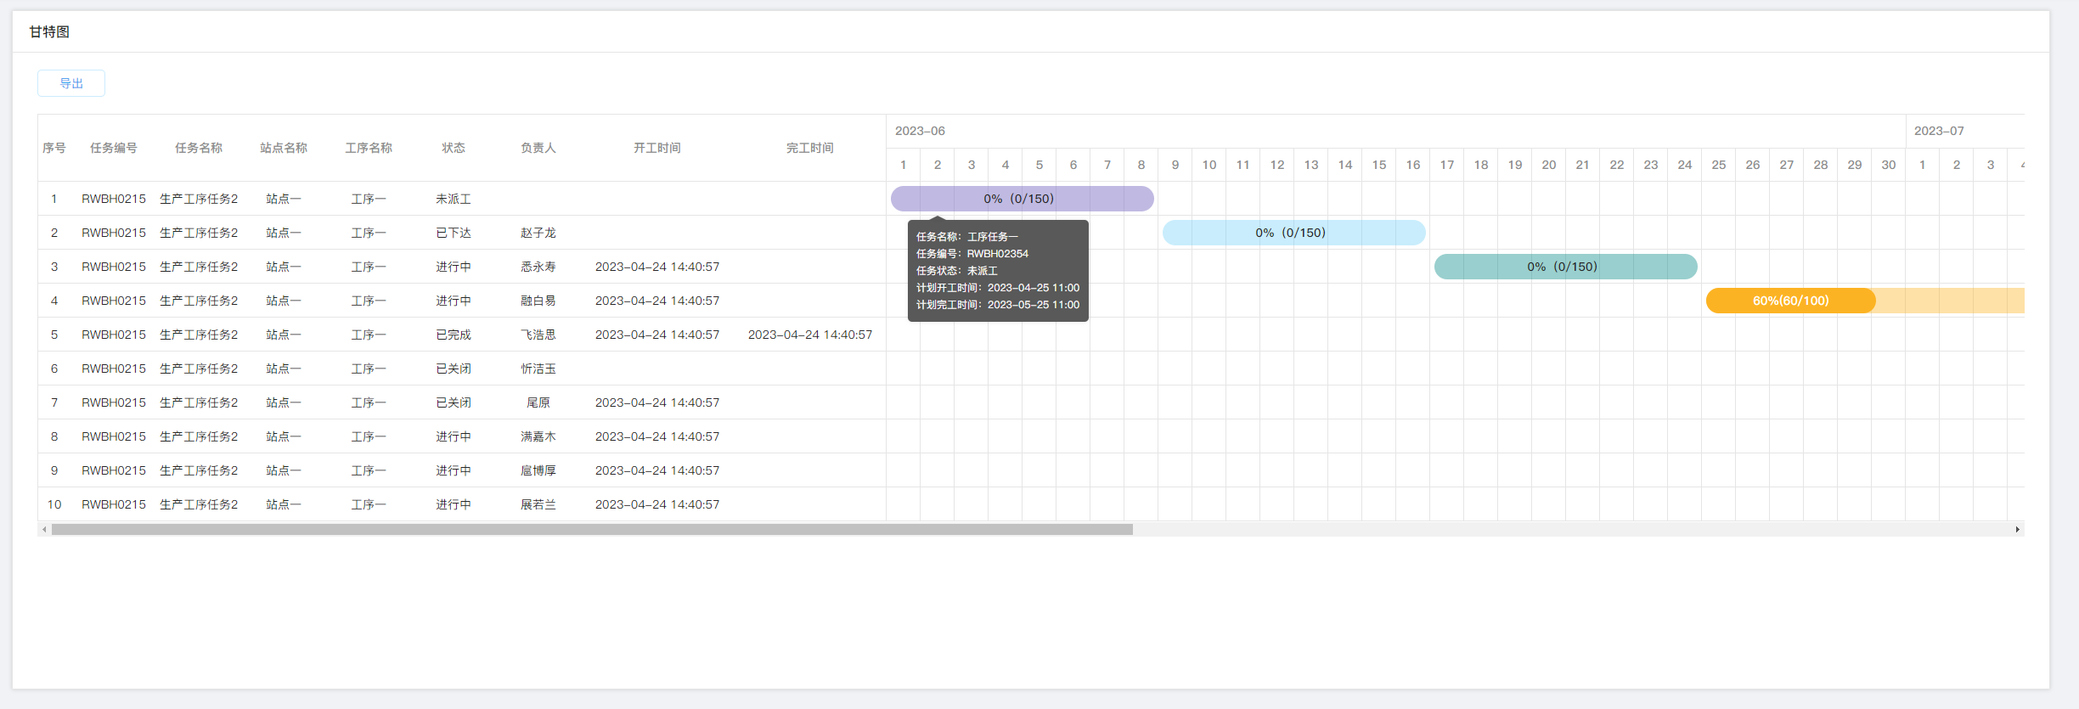Click status 进行中 in row 9
The height and width of the screenshot is (709, 2079).
tap(454, 470)
